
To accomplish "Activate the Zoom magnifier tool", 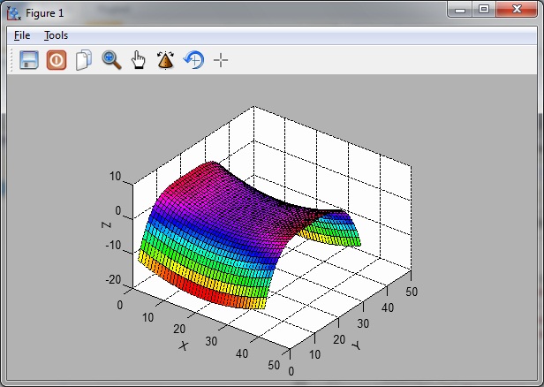I will 111,60.
